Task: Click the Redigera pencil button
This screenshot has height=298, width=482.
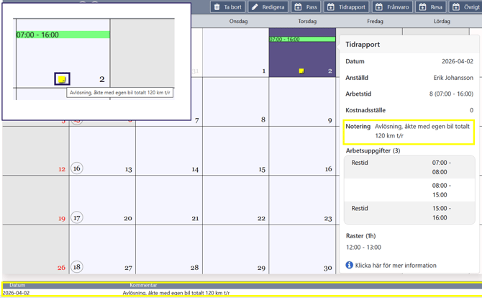Action: pyautogui.click(x=268, y=7)
